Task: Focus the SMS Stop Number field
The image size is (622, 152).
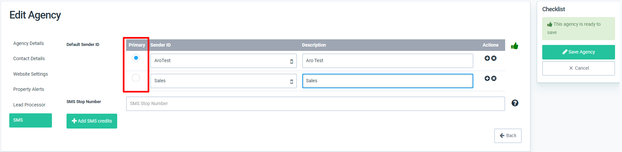Action: [x=315, y=104]
